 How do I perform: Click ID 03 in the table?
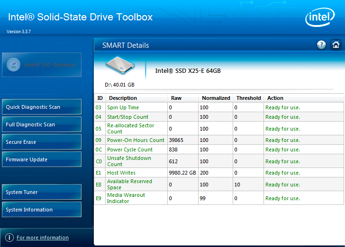tap(99, 107)
